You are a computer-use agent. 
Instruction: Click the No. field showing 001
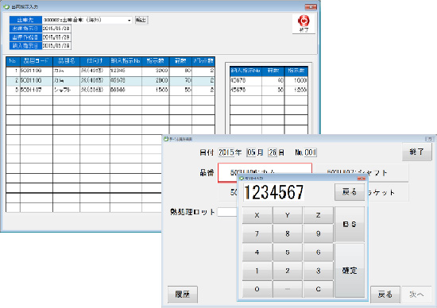[310, 152]
